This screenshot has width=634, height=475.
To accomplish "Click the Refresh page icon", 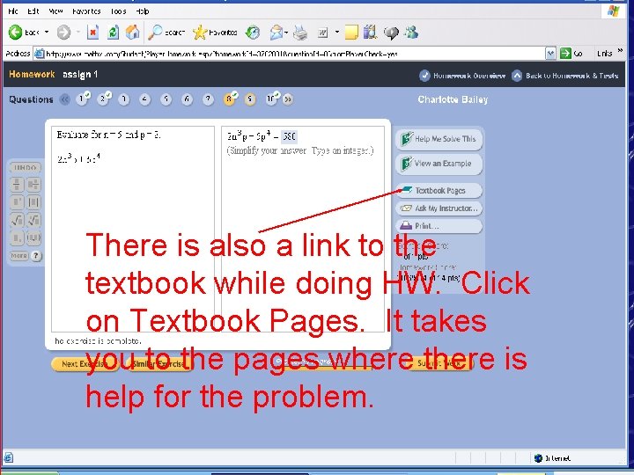I will click(x=113, y=33).
